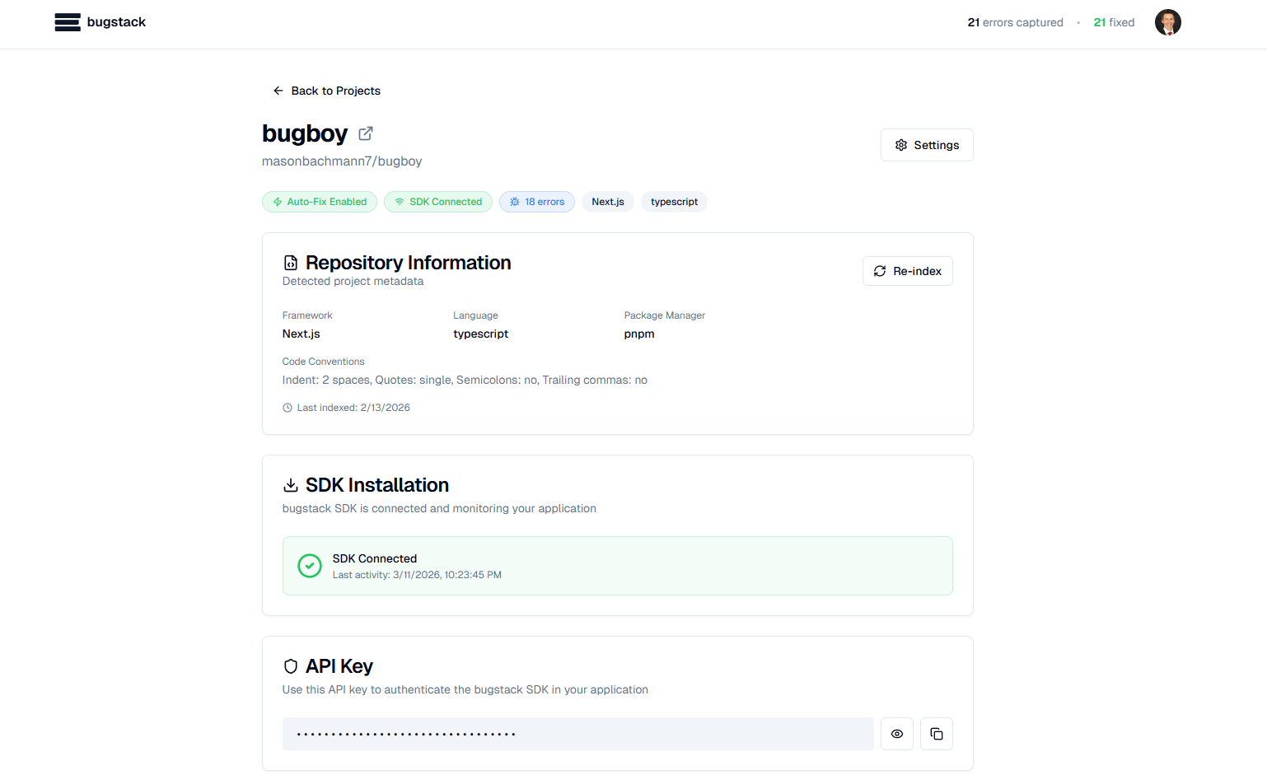1267x775 pixels.
Task: Click the user avatar in the top bar
Action: coord(1167,22)
